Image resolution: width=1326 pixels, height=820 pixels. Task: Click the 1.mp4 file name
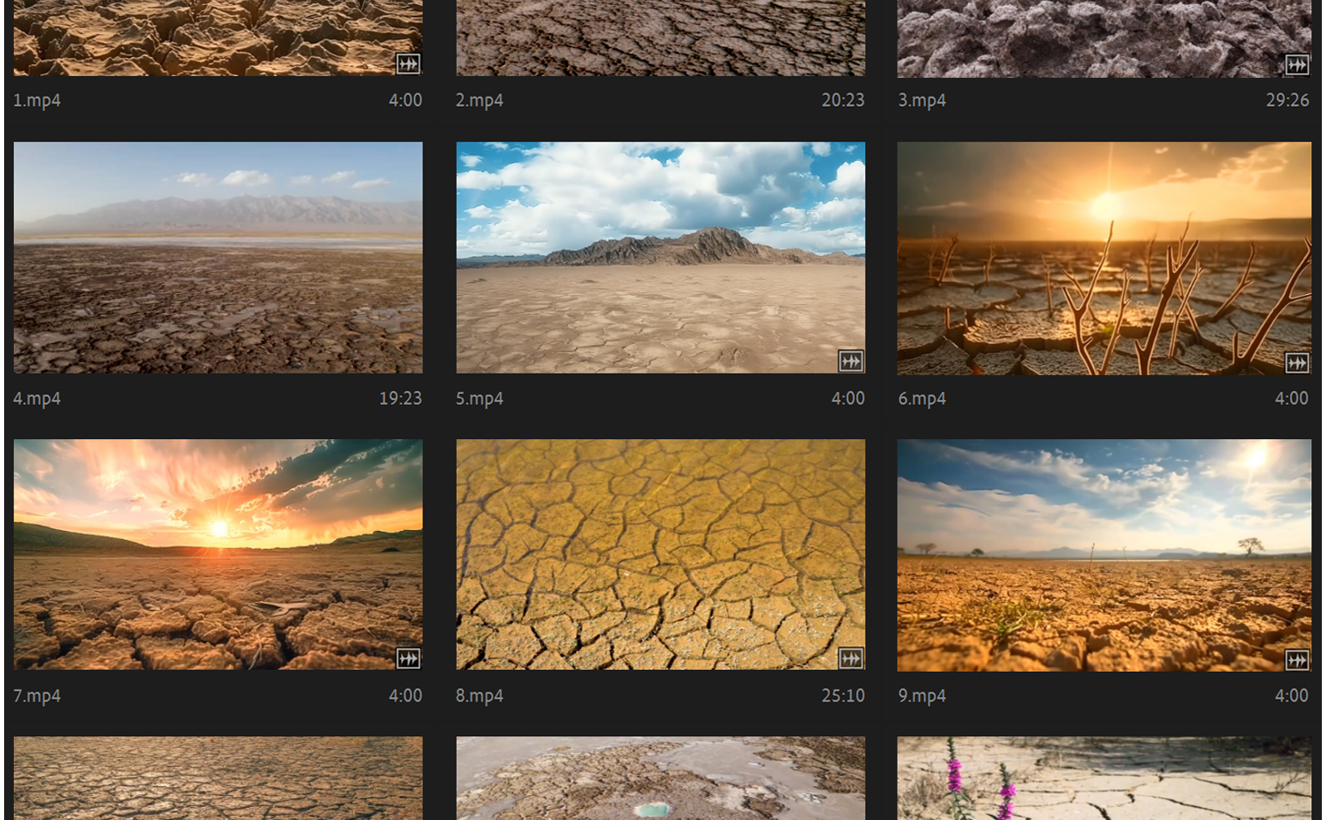37,101
